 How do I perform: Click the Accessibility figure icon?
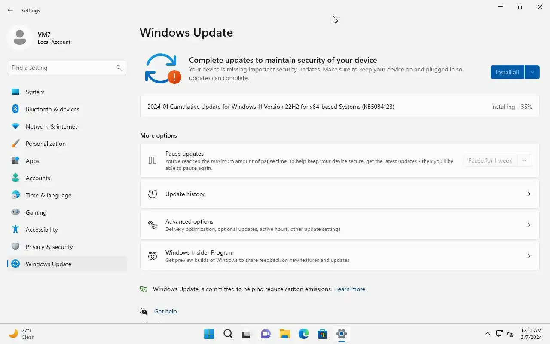pyautogui.click(x=15, y=230)
